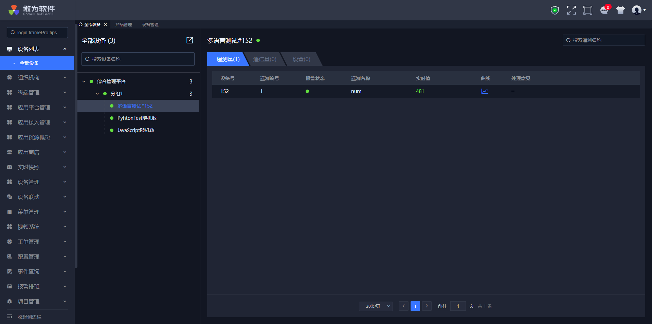Collapse the 分组1 tree group

(x=97, y=94)
